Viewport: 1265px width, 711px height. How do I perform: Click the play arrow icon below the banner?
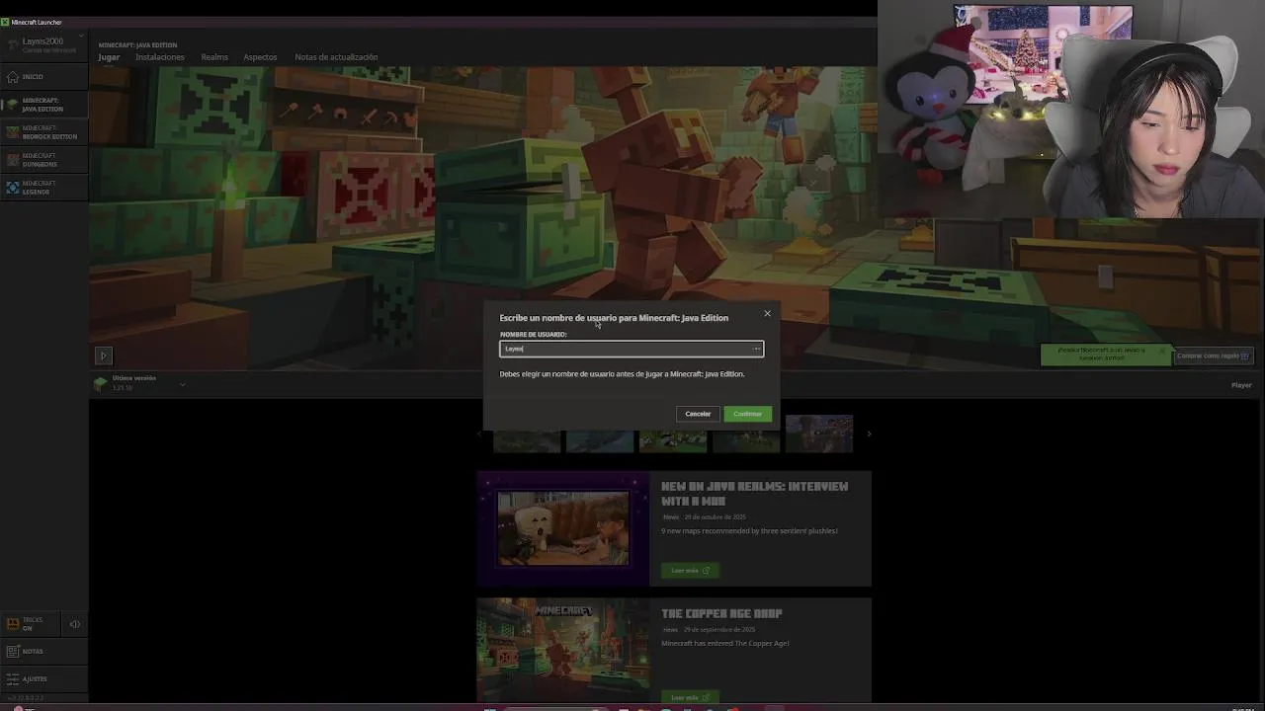[104, 355]
